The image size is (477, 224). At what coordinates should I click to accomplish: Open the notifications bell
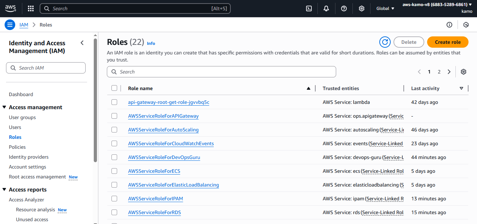click(x=326, y=8)
